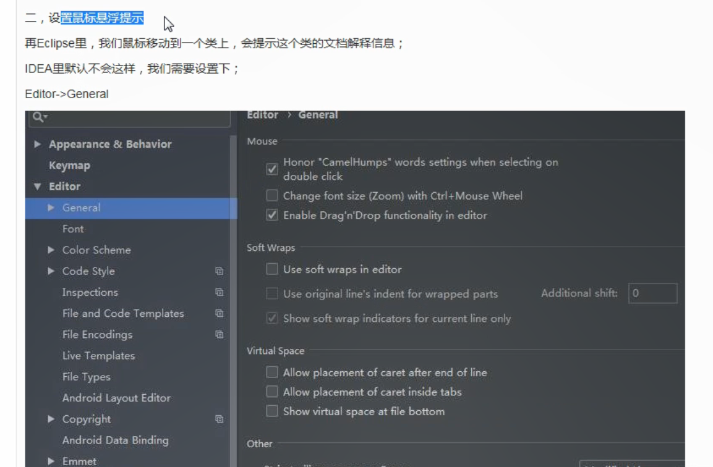Screen dimensions: 713x467
Task: Click copy scheme icon next to Code Style
Action: point(219,271)
